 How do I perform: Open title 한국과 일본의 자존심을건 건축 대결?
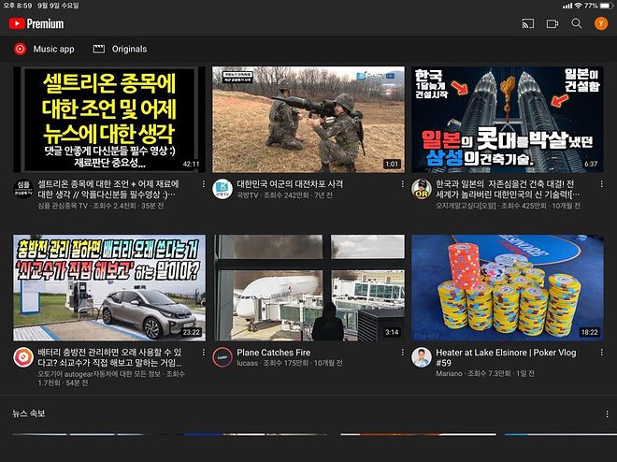point(508,189)
